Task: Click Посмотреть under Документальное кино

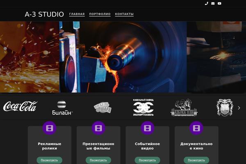Action: point(196,160)
